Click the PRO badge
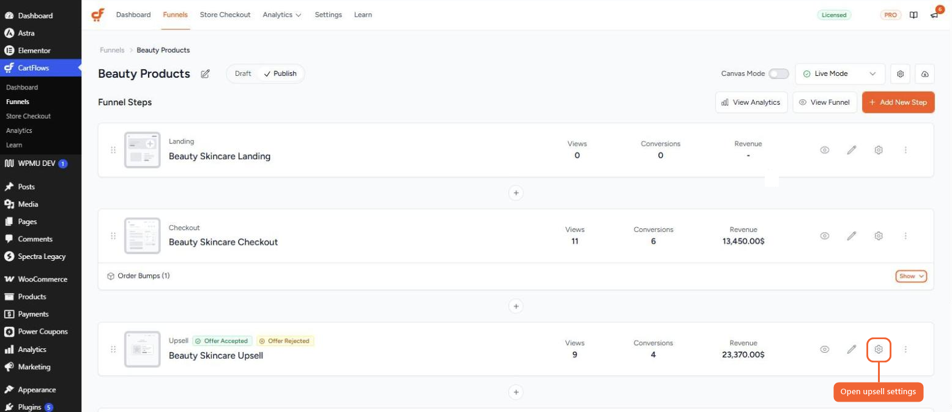Viewport: 952px width, 412px height. coord(891,15)
